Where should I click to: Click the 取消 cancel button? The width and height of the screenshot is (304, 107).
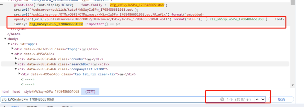tap(281, 99)
